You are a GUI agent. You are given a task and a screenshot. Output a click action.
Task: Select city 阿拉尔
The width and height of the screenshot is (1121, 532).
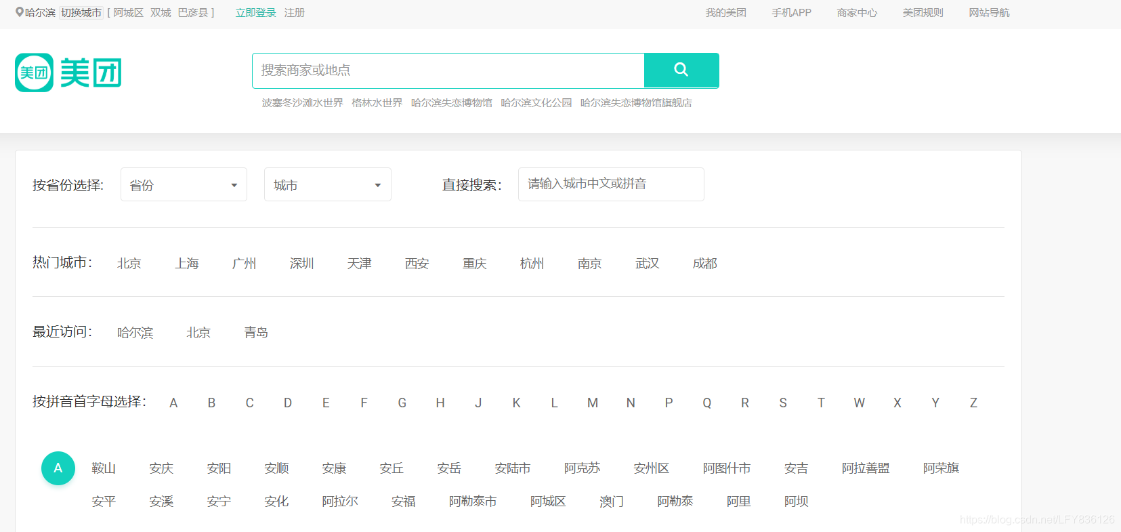point(340,501)
